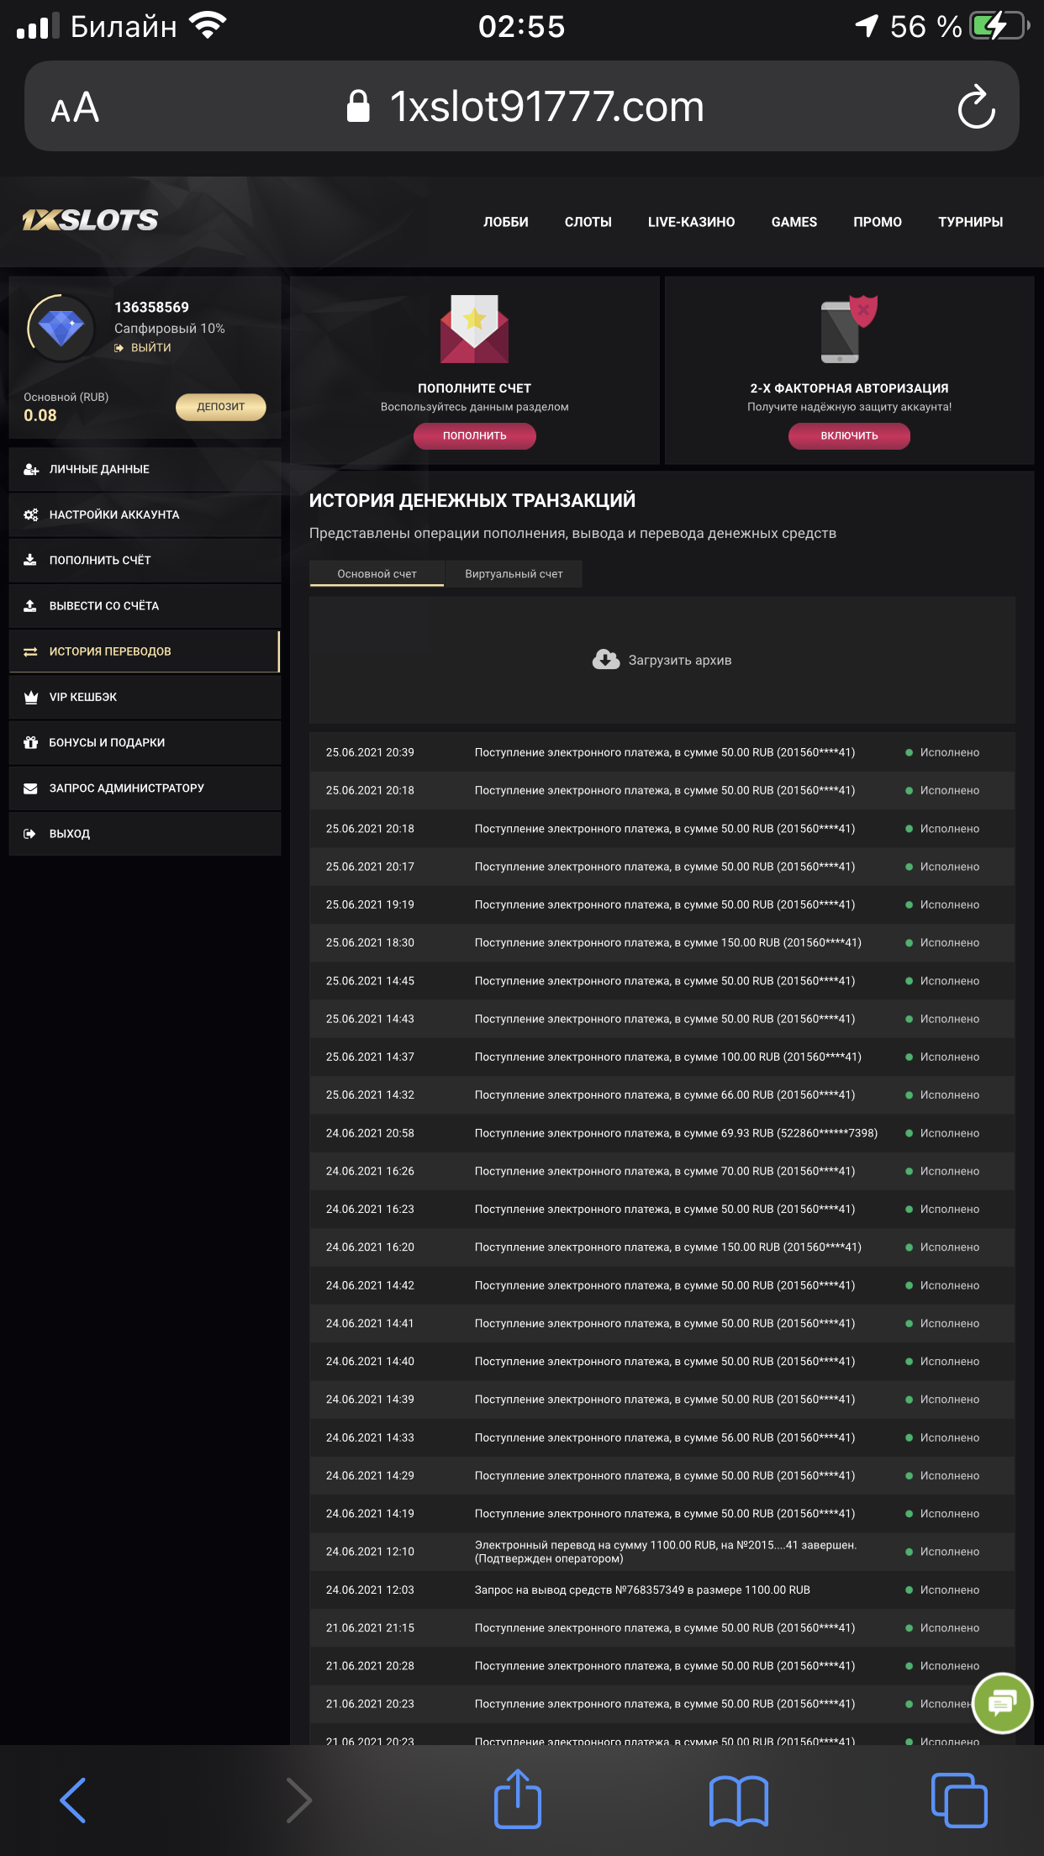Select the withdrawal request №768357349 row

[662, 1590]
